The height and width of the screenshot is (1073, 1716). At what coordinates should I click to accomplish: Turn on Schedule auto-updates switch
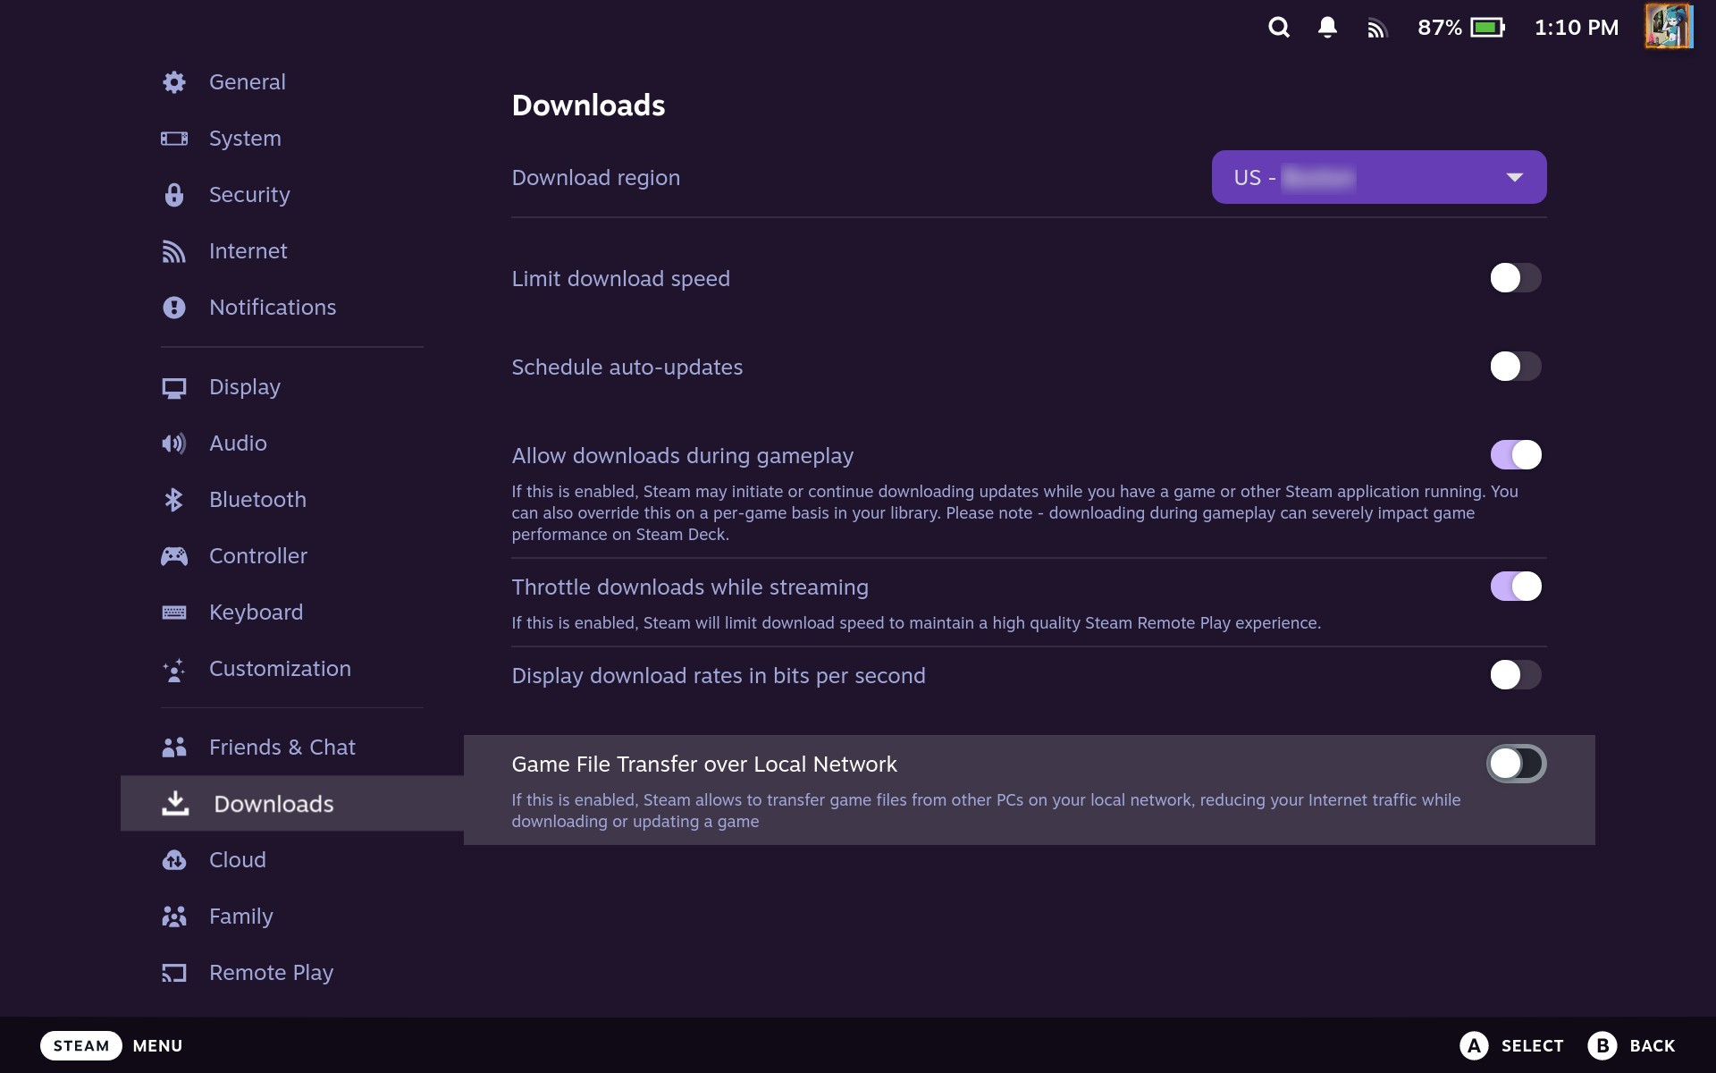point(1516,367)
